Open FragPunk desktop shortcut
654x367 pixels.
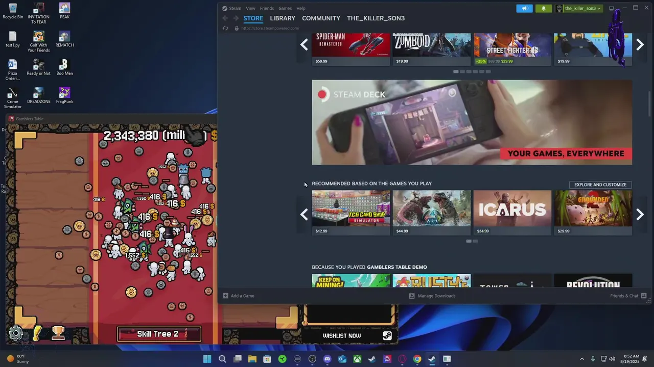point(64,96)
